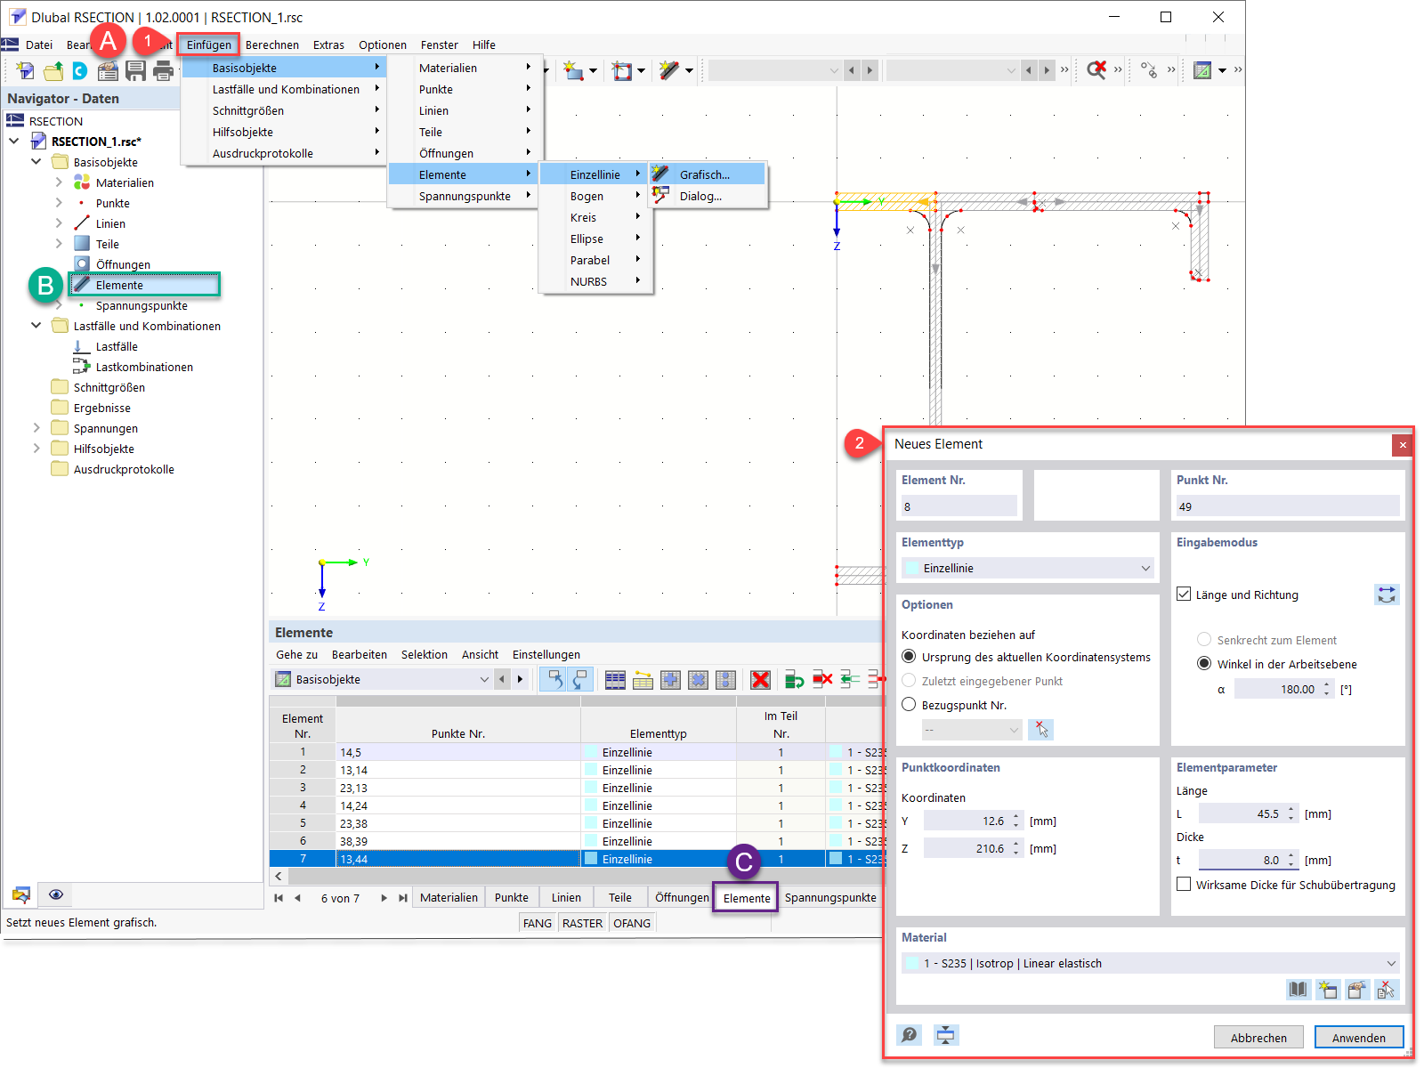The image size is (1424, 1068).
Task: Select Winkel in der Arbeitsebene radio
Action: (1204, 664)
